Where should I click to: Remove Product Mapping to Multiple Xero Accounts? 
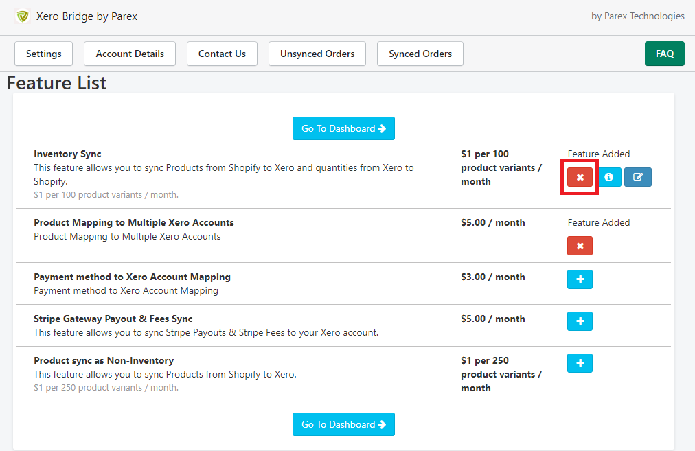point(580,246)
